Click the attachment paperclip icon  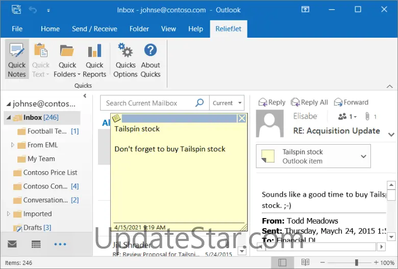tap(367, 116)
